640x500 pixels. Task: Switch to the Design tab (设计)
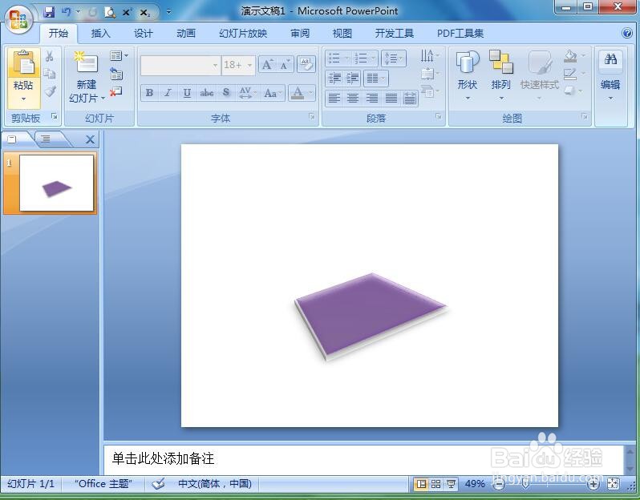pos(144,34)
